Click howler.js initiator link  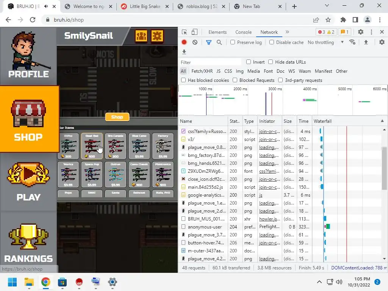(269, 219)
